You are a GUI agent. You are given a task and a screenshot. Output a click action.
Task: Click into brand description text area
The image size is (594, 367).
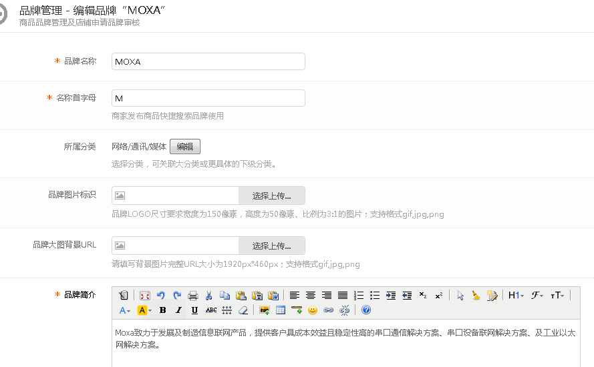pyautogui.click(x=346, y=344)
